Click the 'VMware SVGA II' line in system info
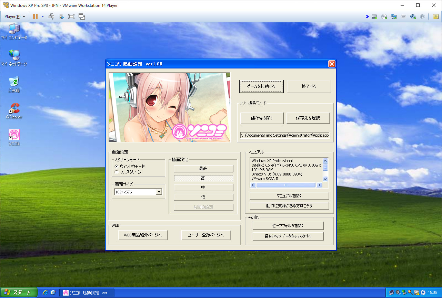 (x=265, y=179)
